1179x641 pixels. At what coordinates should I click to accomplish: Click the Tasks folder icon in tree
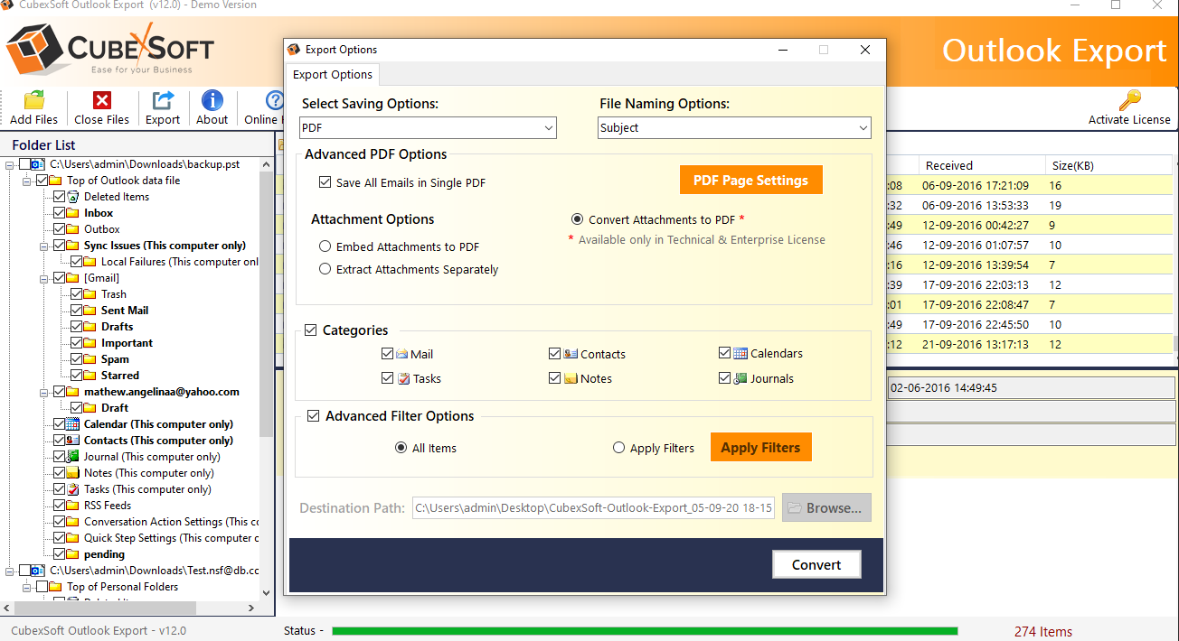[x=73, y=489]
